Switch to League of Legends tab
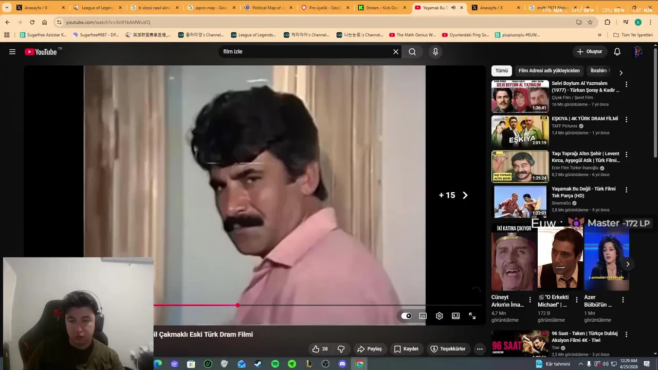Viewport: 658px width, 370px height. pyautogui.click(x=97, y=8)
